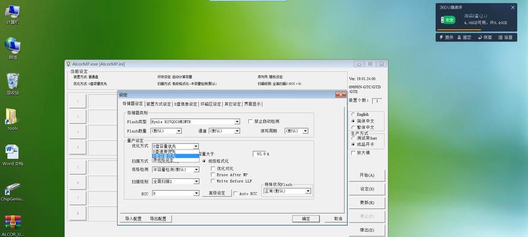Image resolution: width=528 pixels, height=237 pixels.
Task: Expand the Flash类型 Hynix dropdown
Action: pos(237,121)
